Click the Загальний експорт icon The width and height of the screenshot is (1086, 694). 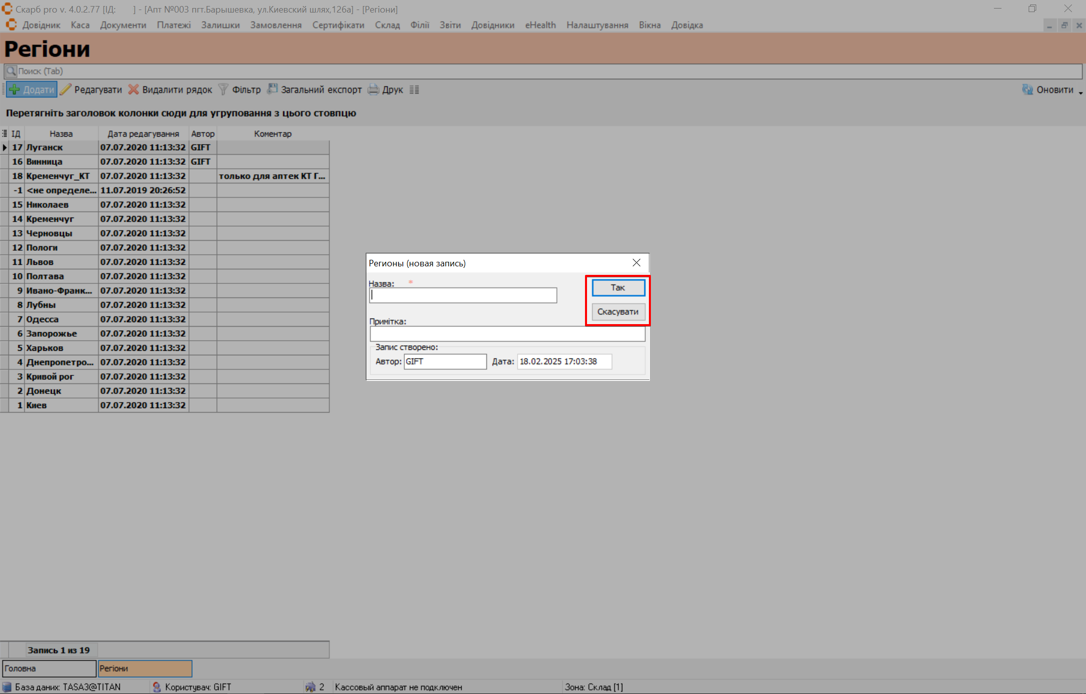(x=272, y=89)
